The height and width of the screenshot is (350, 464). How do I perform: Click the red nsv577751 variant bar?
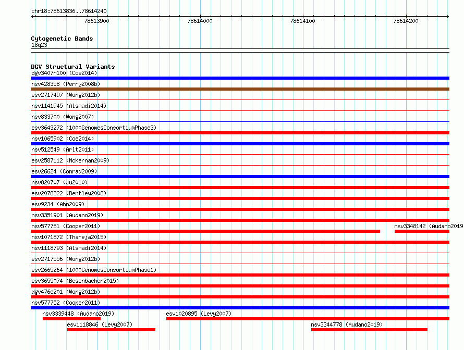tap(205, 231)
